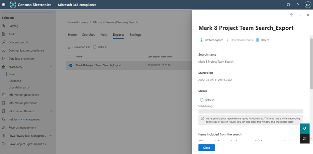Open the settings gear icon
Viewport: 313px width, 154px height.
(288, 5)
